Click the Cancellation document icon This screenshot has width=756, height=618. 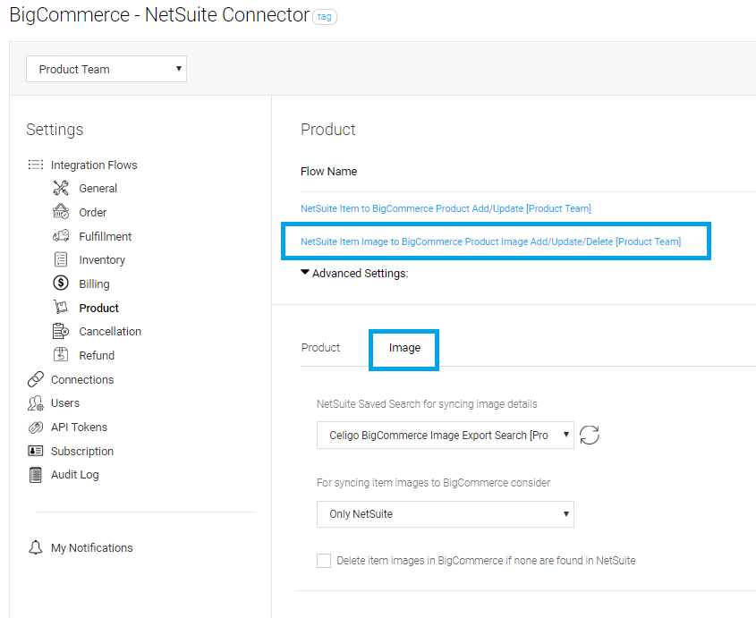pyautogui.click(x=61, y=331)
